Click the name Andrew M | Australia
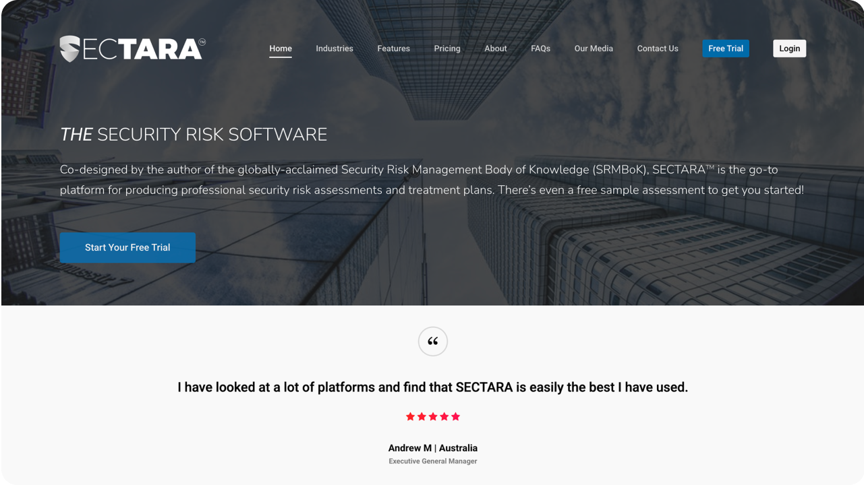The width and height of the screenshot is (864, 485). 433,448
